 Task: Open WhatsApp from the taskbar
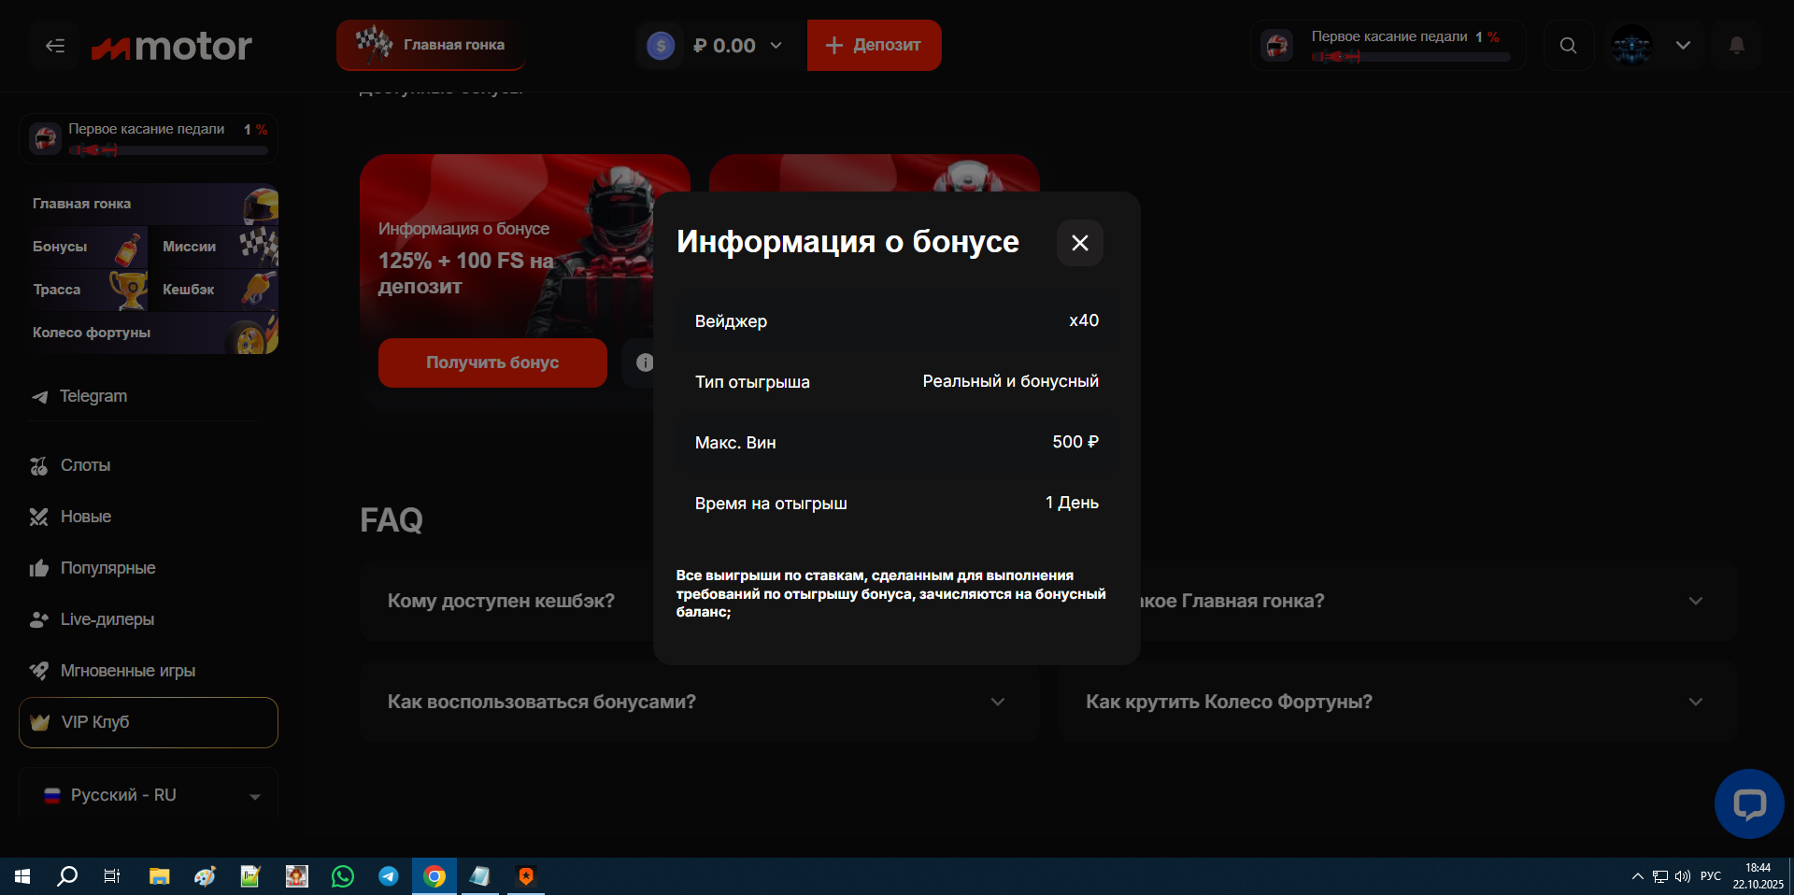click(343, 876)
